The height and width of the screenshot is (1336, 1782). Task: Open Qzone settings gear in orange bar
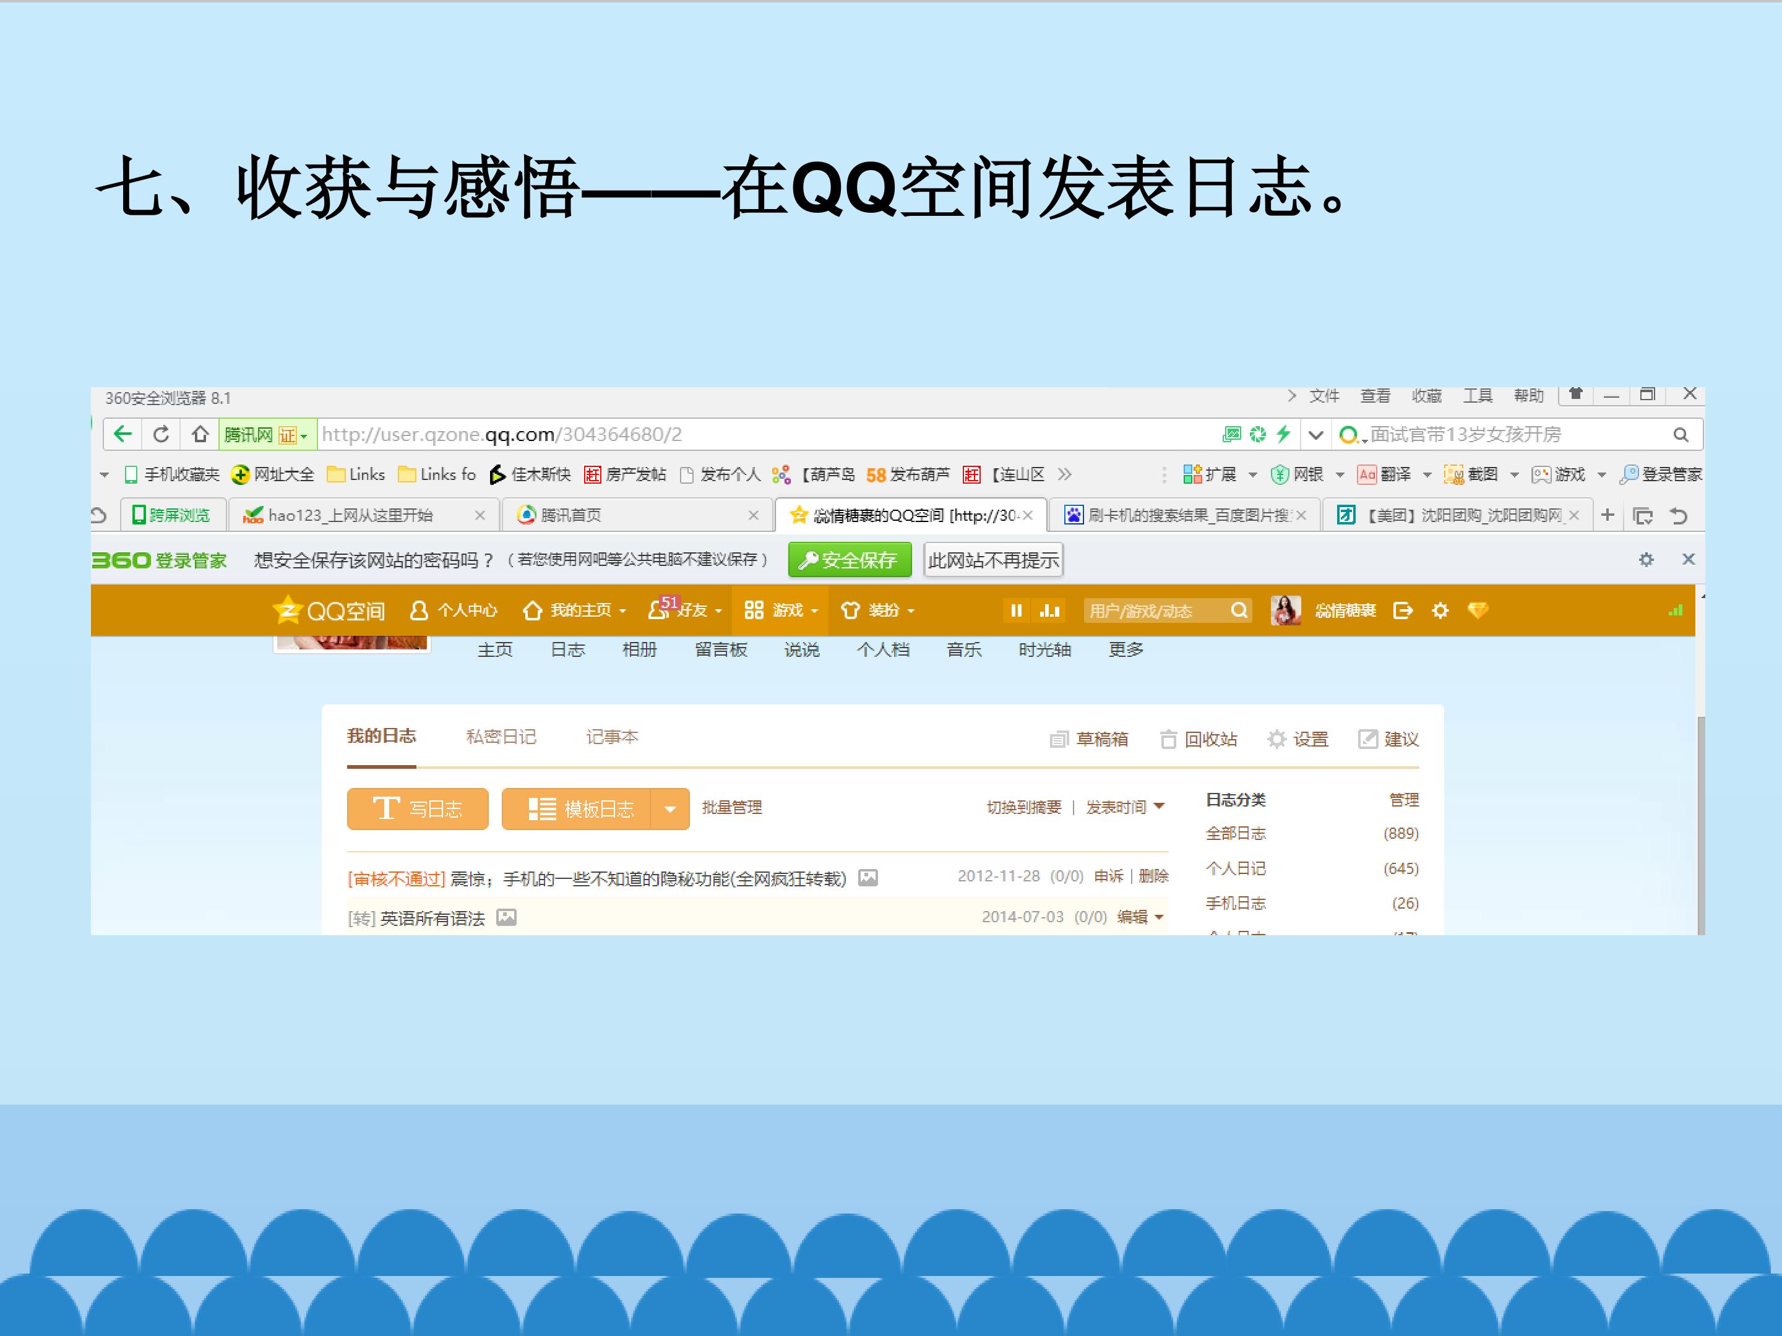tap(1440, 610)
